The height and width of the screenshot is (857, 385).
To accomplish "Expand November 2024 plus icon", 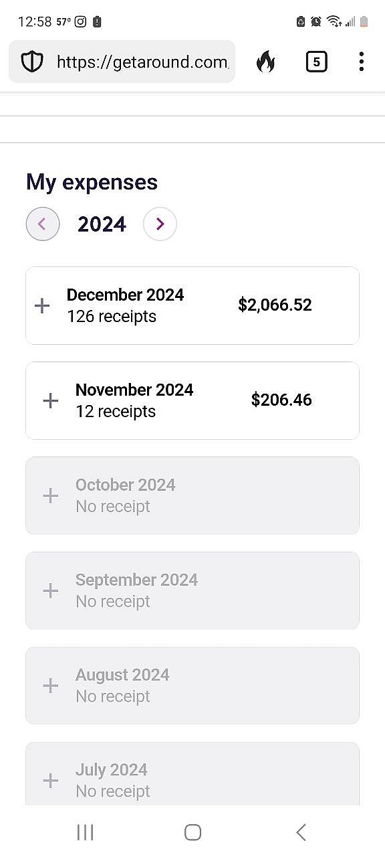I will coord(50,401).
